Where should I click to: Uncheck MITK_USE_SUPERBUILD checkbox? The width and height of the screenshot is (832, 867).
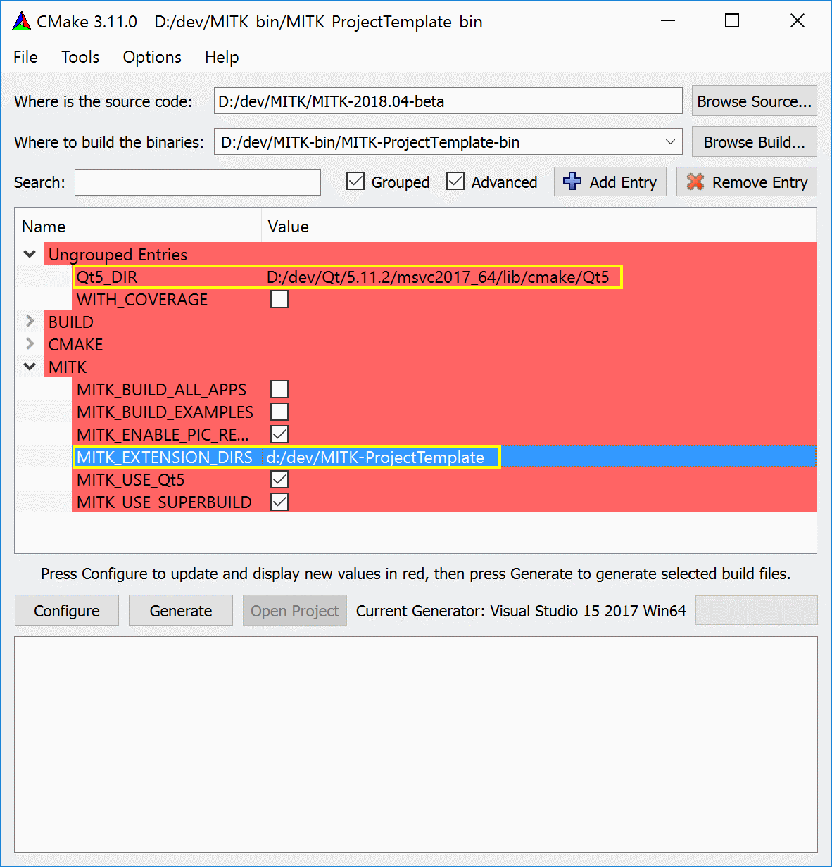279,502
